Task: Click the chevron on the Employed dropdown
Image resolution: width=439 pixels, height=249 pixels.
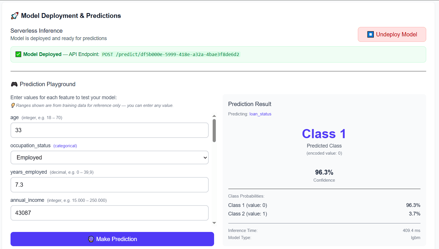Action: 205,157
